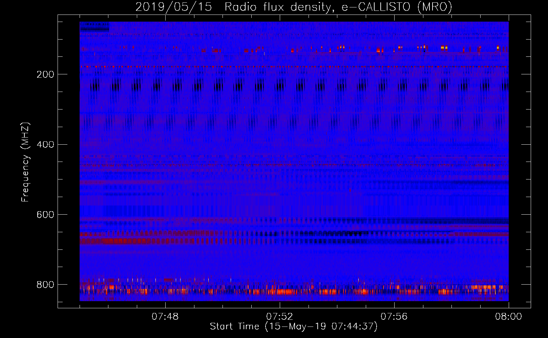Click the 07:52 time tick label
Screen dimensions: 548x338
tap(280, 317)
